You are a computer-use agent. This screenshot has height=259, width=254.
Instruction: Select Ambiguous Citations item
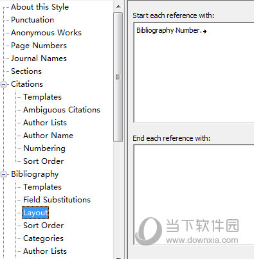[62, 110]
